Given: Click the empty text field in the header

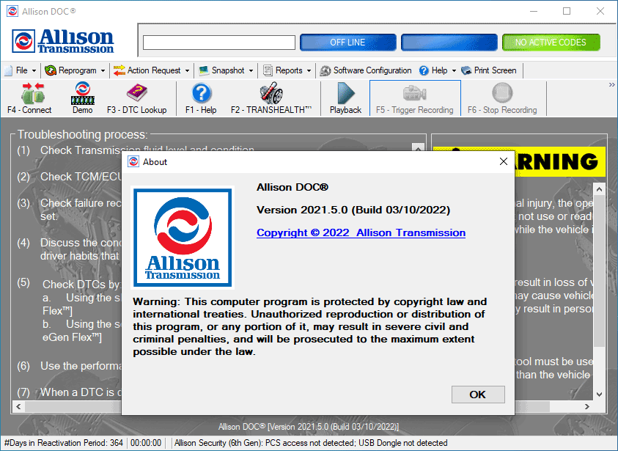Looking at the screenshot, I should [218, 43].
